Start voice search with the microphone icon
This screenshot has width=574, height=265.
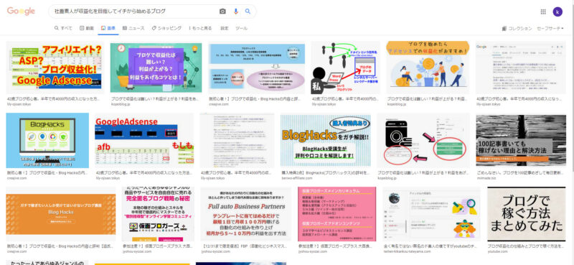click(x=236, y=11)
